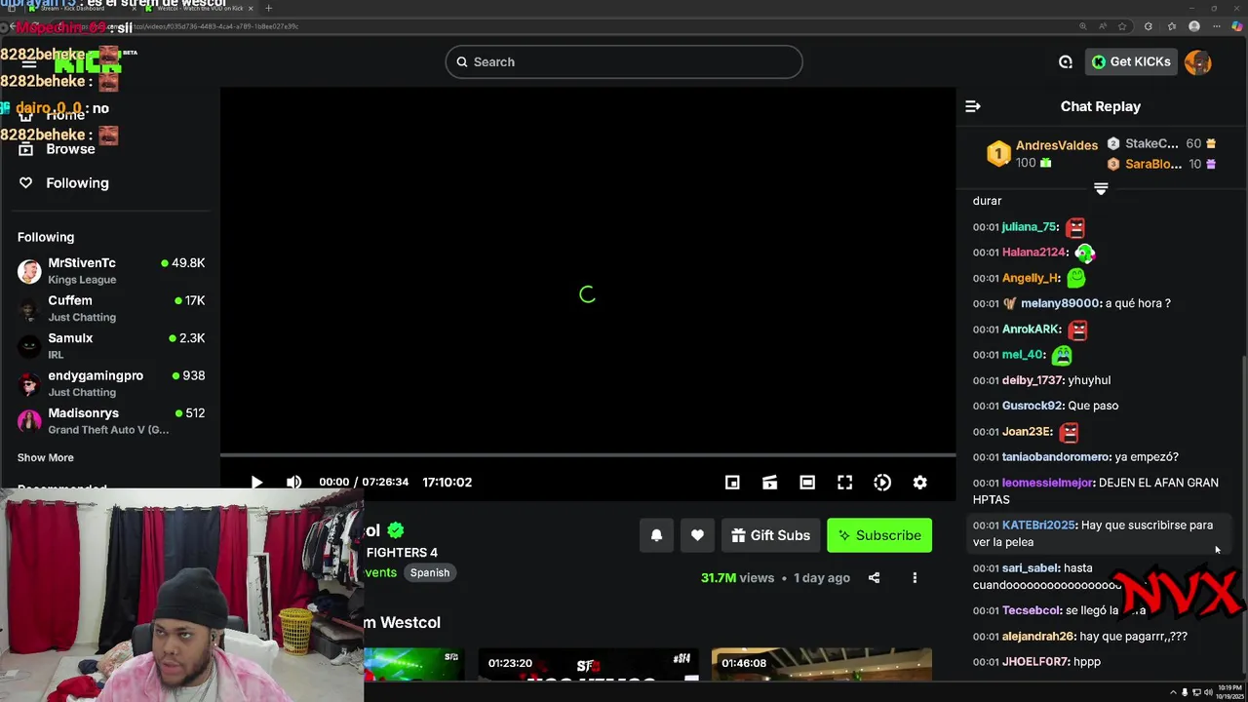Click username taniaobandoromero in chat

(x=1056, y=456)
